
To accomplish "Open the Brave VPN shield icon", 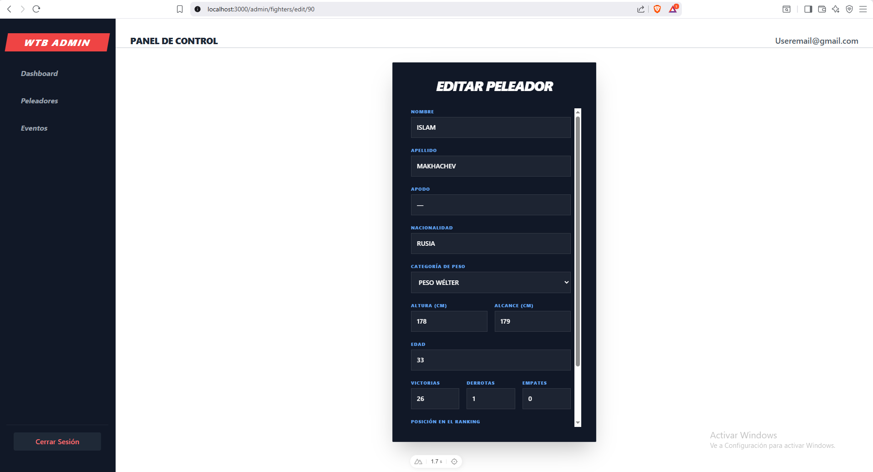I will click(849, 9).
